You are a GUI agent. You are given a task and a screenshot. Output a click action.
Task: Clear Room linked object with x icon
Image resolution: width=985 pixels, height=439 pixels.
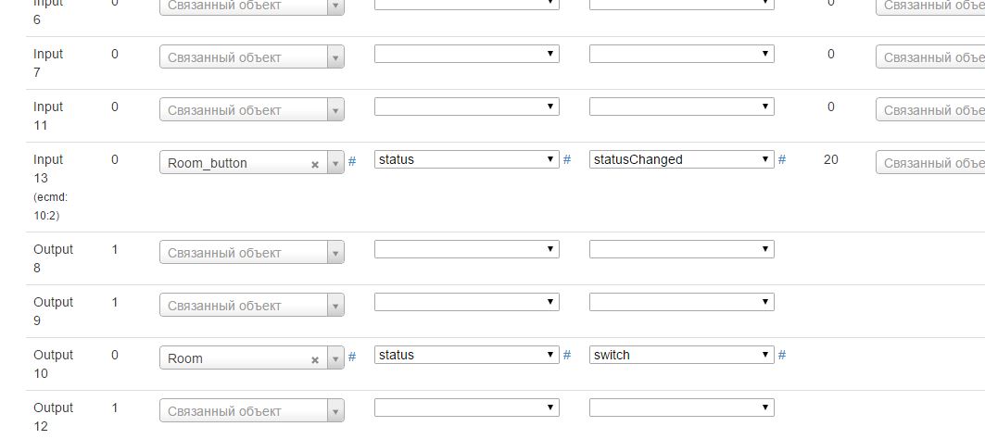(315, 359)
